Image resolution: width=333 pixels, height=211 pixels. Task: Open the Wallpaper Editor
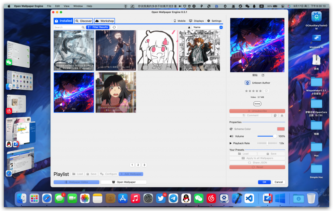[x=76, y=182]
